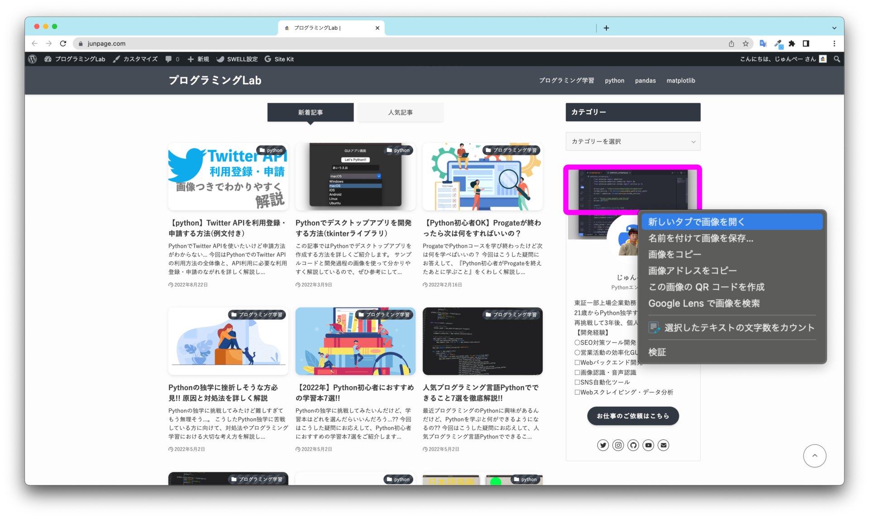This screenshot has height=518, width=869.
Task: Switch to the 人気記事 tab
Action: 400,112
